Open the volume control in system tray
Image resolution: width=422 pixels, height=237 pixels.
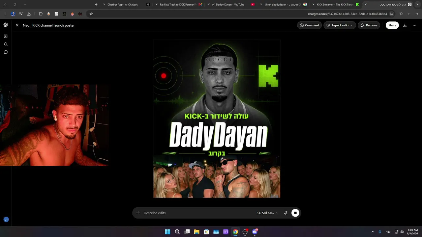[x=402, y=232]
